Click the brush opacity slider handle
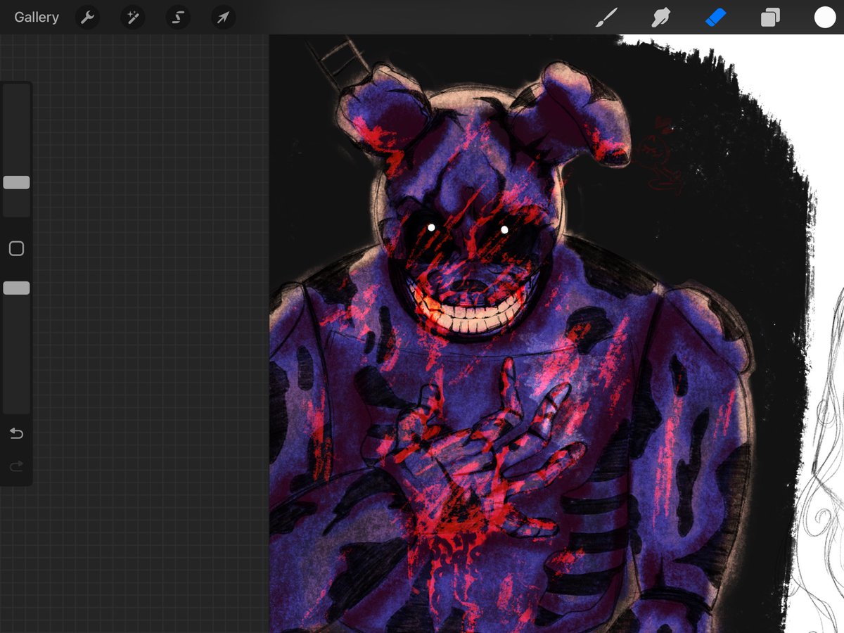 [x=16, y=288]
